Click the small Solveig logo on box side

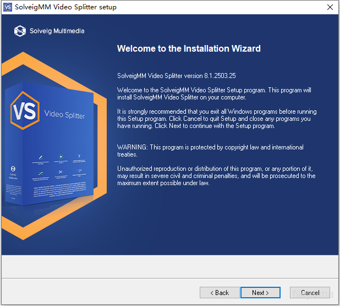[x=13, y=169]
